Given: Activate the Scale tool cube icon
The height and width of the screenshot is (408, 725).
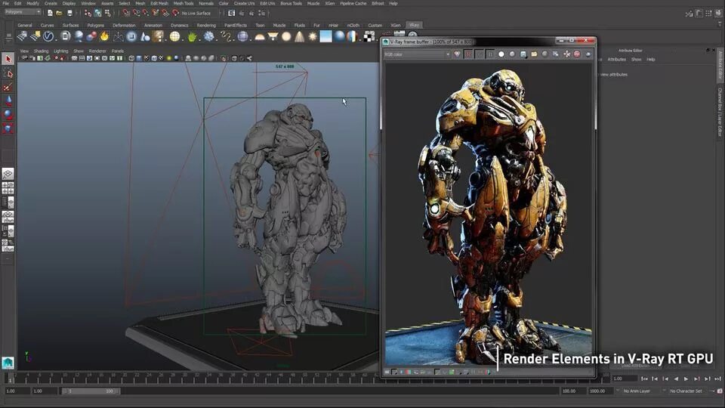Looking at the screenshot, I should click(8, 128).
